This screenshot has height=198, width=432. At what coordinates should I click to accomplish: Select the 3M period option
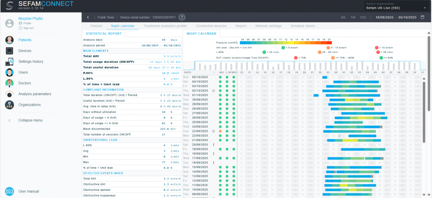tap(343, 17)
